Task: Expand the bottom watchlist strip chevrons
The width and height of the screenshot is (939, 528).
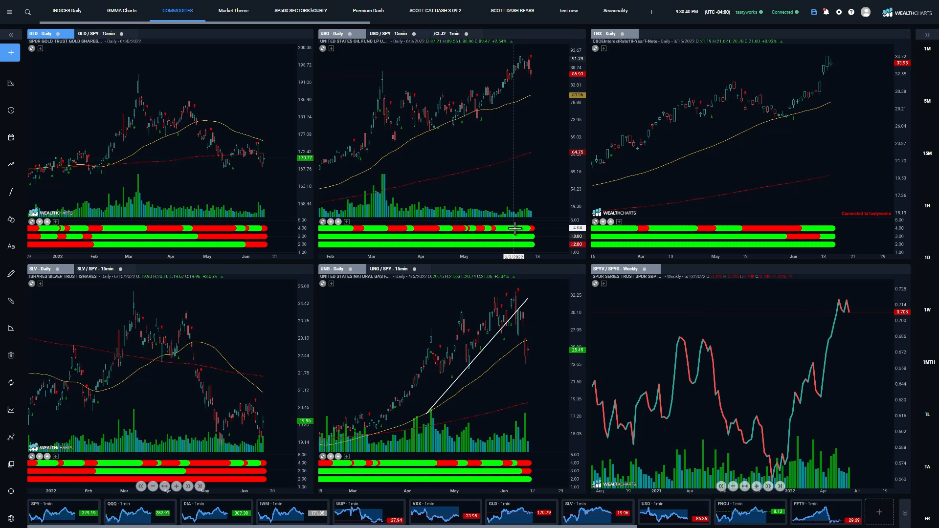Action: 905,513
